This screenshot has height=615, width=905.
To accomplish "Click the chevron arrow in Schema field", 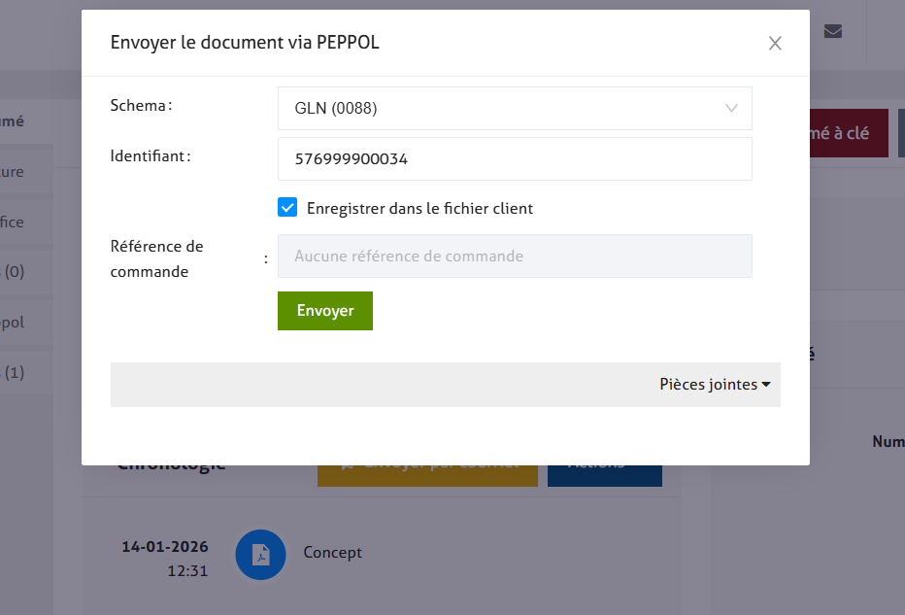I will pyautogui.click(x=732, y=109).
